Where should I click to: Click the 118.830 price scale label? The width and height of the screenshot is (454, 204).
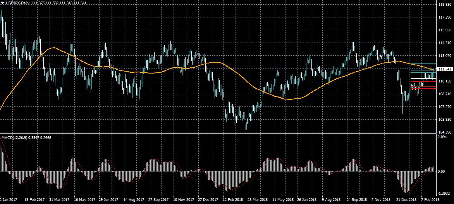point(445,5)
